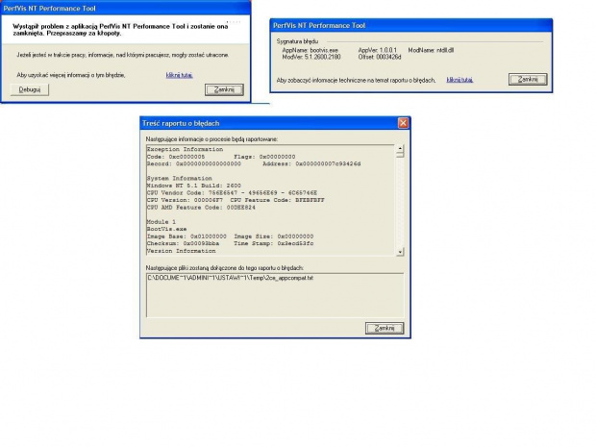Click the 'CPU AMD Feature Code' line

201,207
